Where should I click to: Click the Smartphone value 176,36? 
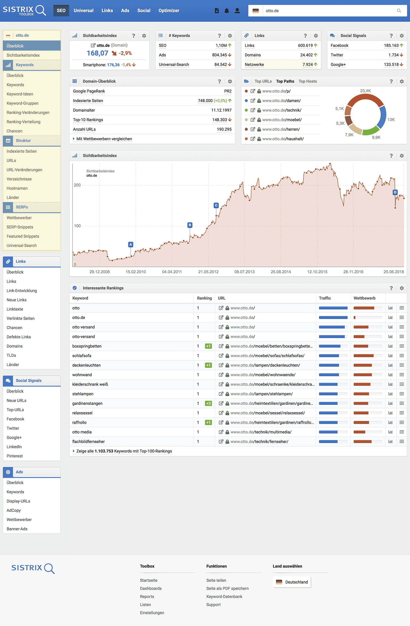click(x=113, y=65)
